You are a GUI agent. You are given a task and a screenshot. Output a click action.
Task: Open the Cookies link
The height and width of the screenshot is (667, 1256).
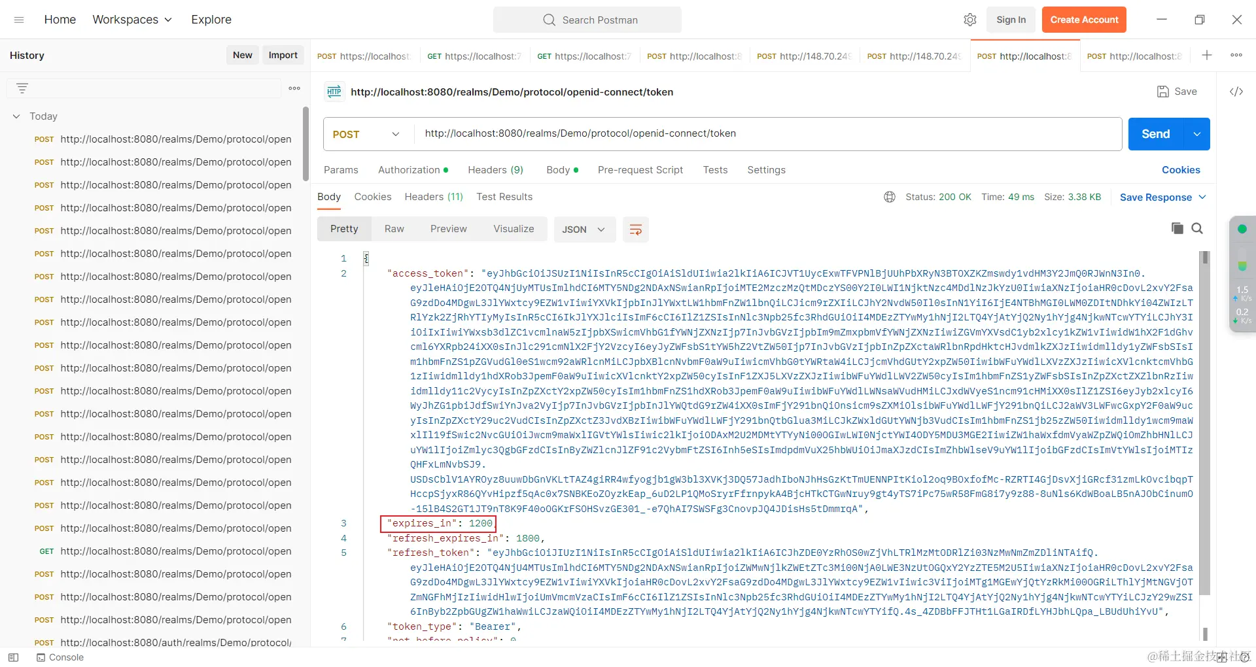point(1181,170)
